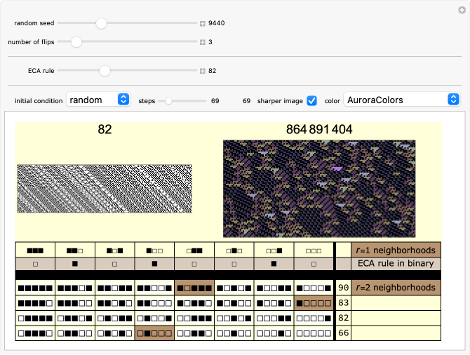Toggle the sharper image checkbox
Image resolution: width=470 pixels, height=355 pixels.
point(312,100)
